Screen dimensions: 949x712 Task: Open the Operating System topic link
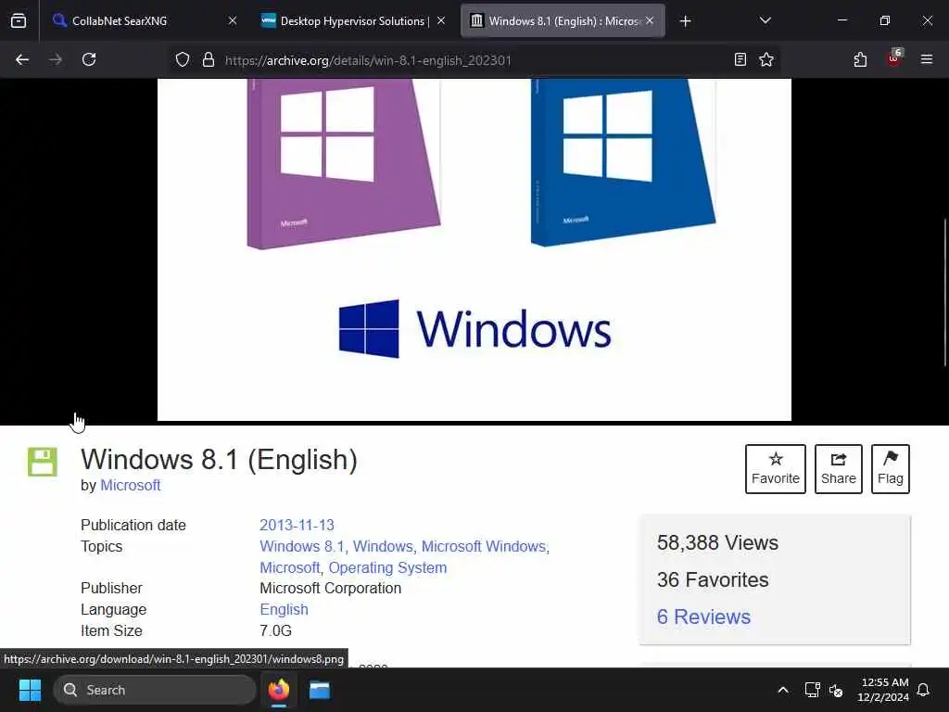coord(387,567)
